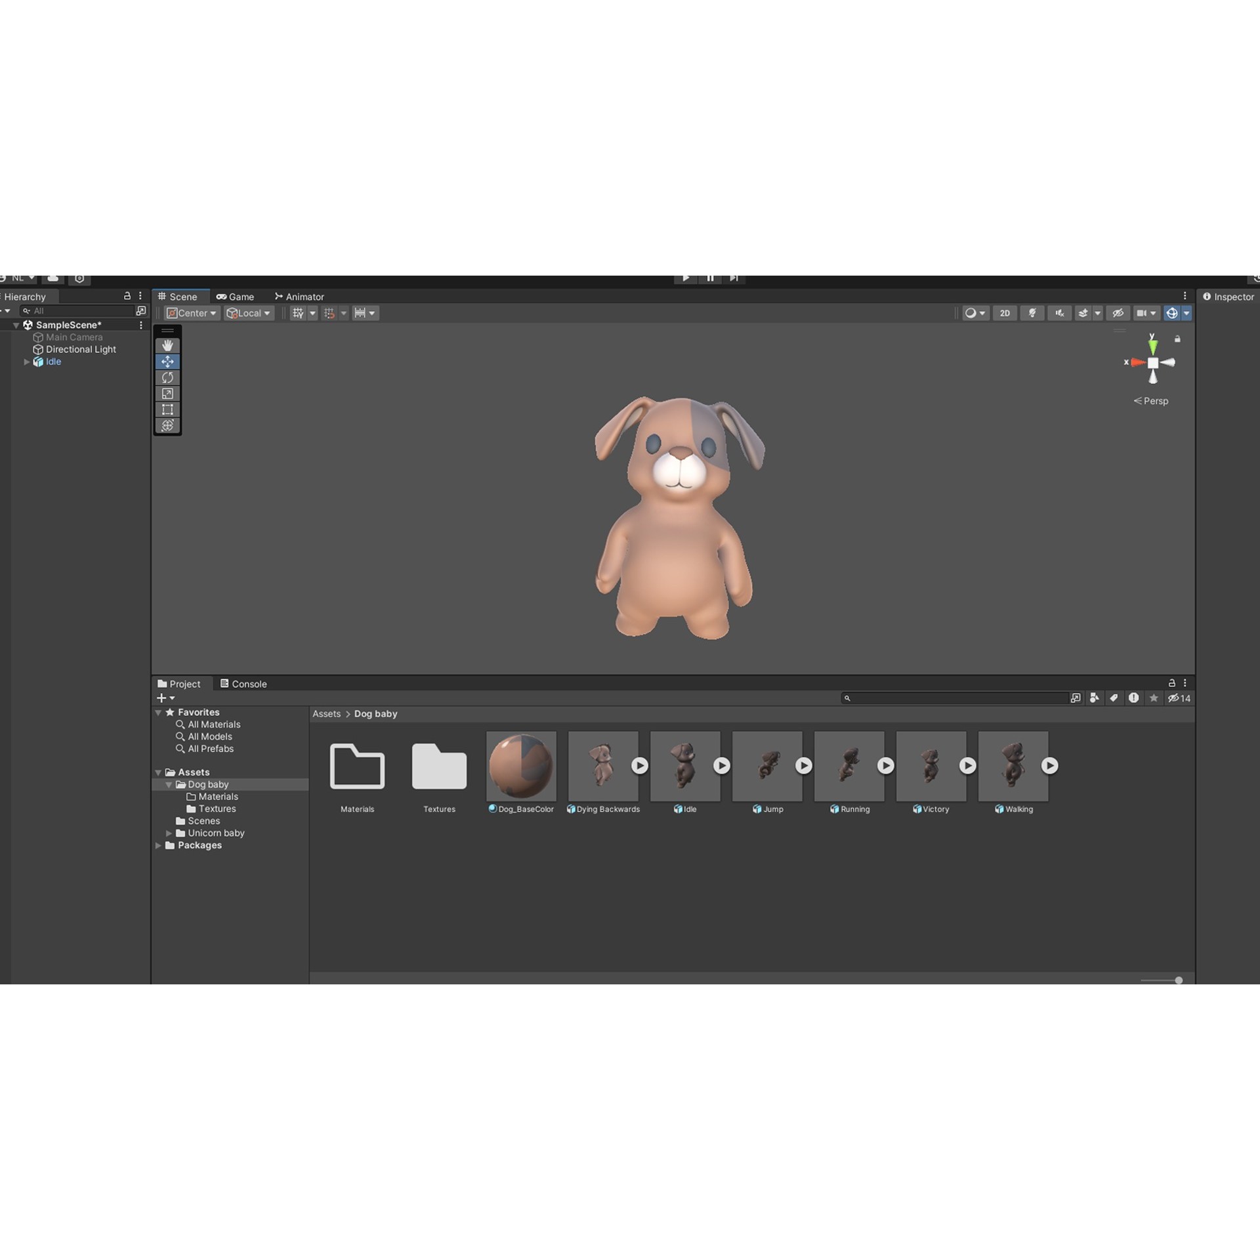Click Persp to switch projection mode
This screenshot has height=1260, width=1260.
coord(1151,401)
